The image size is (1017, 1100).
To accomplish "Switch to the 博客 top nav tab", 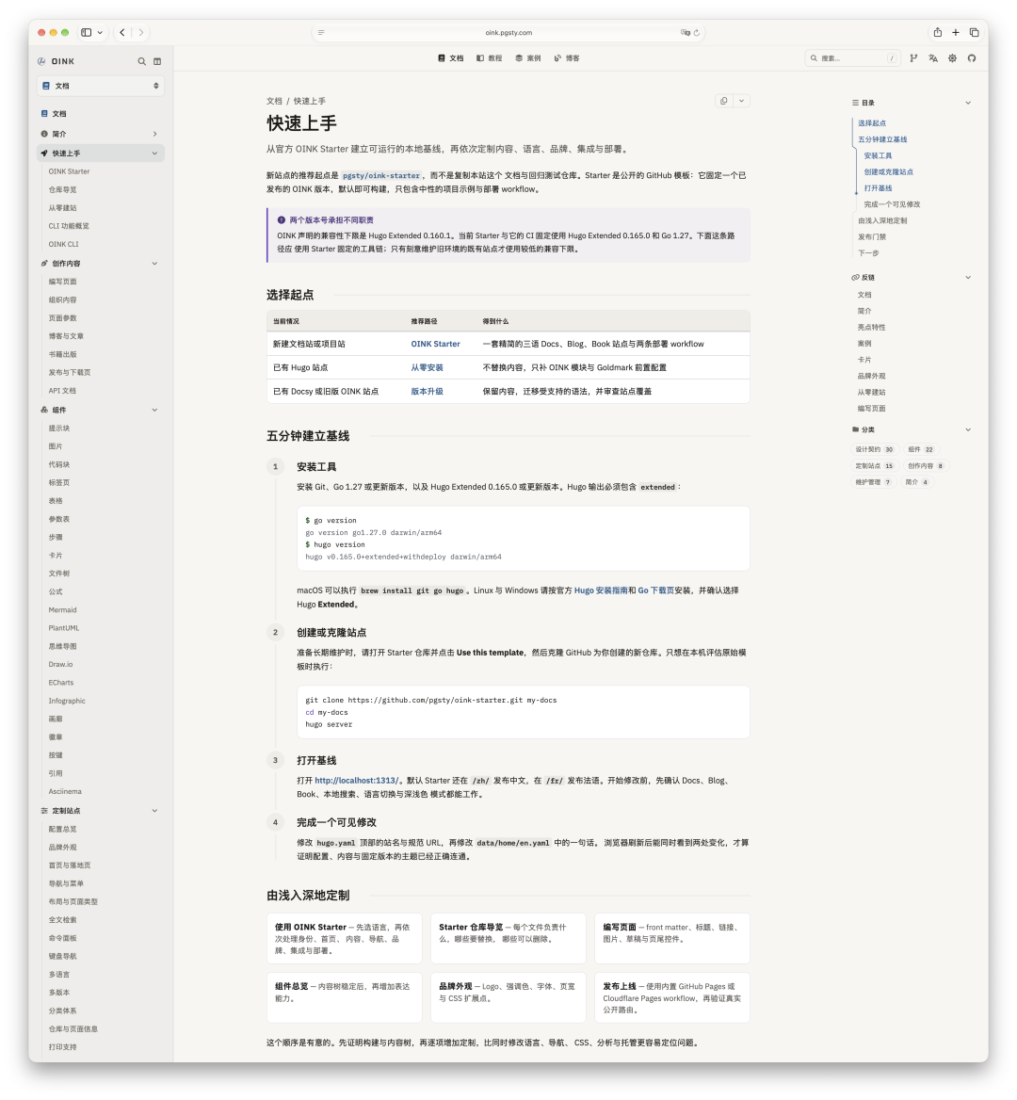I will (567, 58).
